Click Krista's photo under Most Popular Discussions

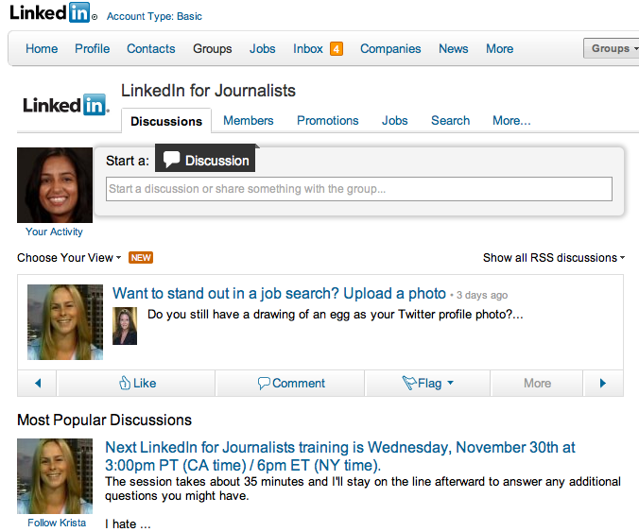tap(55, 476)
